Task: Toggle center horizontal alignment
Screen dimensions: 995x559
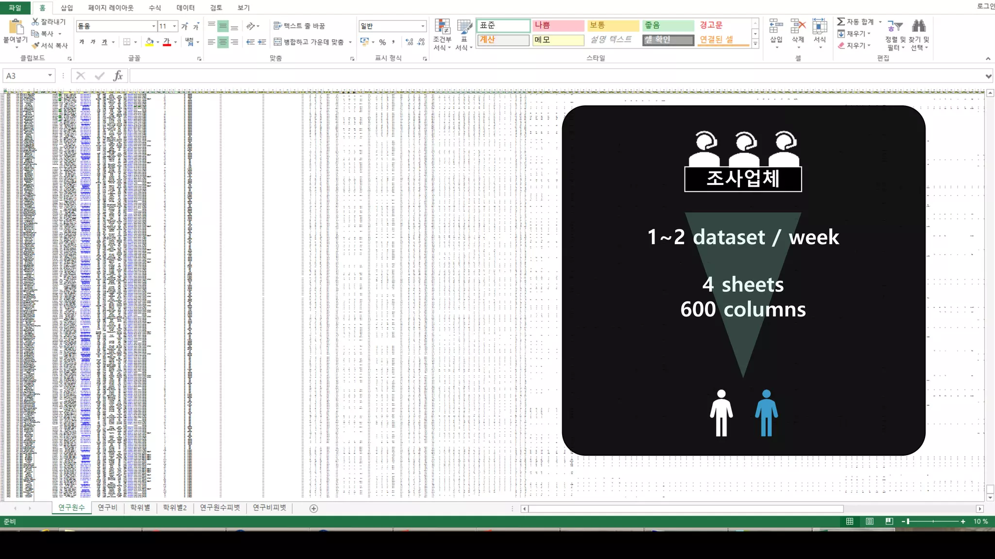Action: point(223,42)
